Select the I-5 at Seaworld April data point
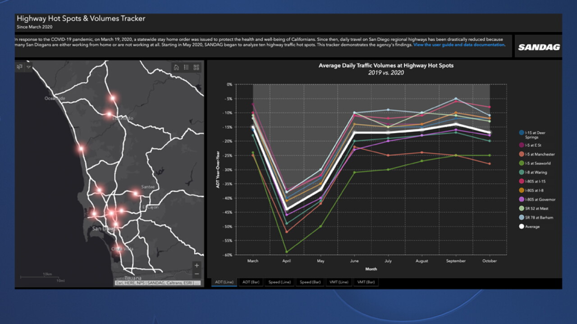This screenshot has height=324, width=577. coord(286,252)
